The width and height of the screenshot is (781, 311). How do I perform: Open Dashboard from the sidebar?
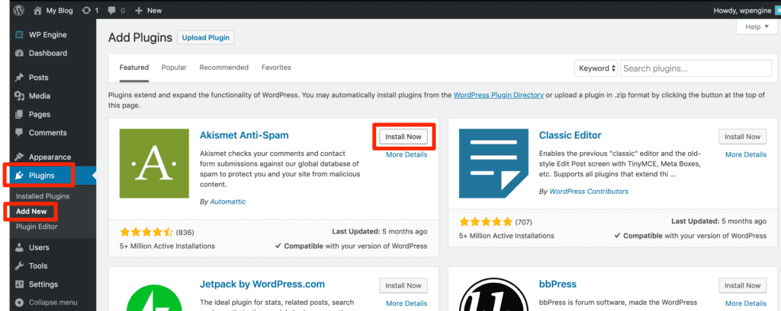(47, 53)
